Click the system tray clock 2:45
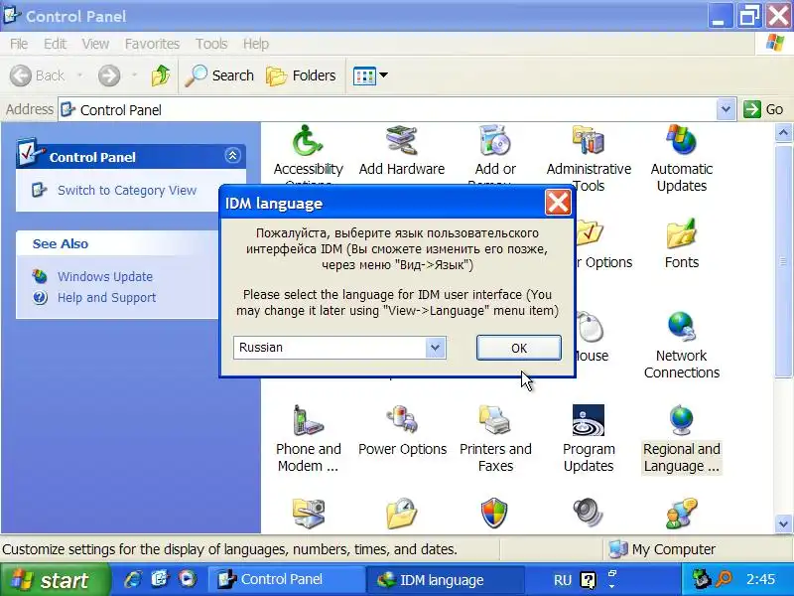 coord(760,579)
